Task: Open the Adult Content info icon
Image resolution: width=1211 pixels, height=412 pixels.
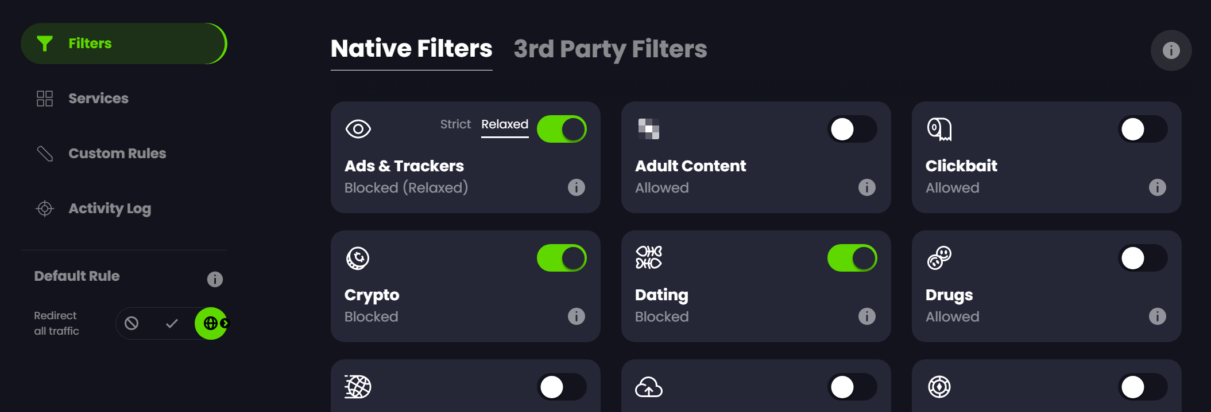Action: [866, 187]
